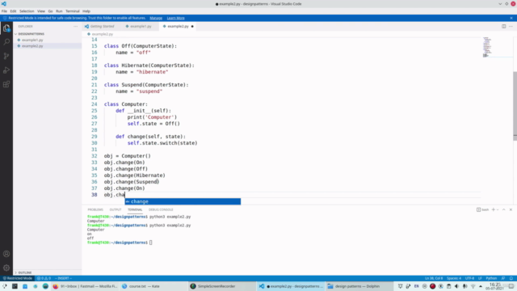This screenshot has width=517, height=291.
Task: Open the View menu
Action: [41, 11]
